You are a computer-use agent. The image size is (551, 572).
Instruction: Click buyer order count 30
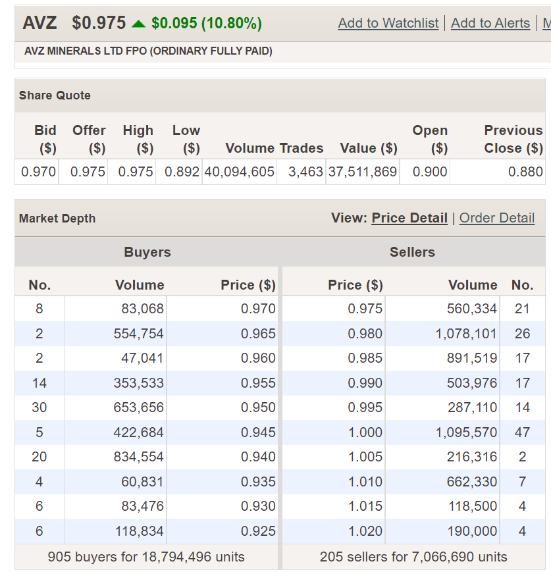pyautogui.click(x=39, y=407)
